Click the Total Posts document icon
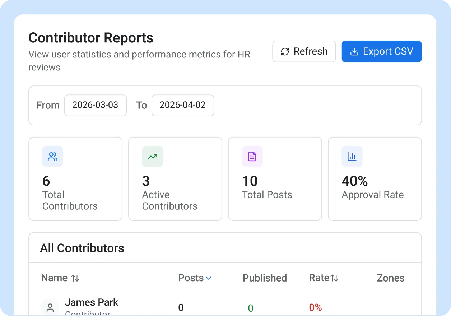This screenshot has width=451, height=316. click(252, 156)
